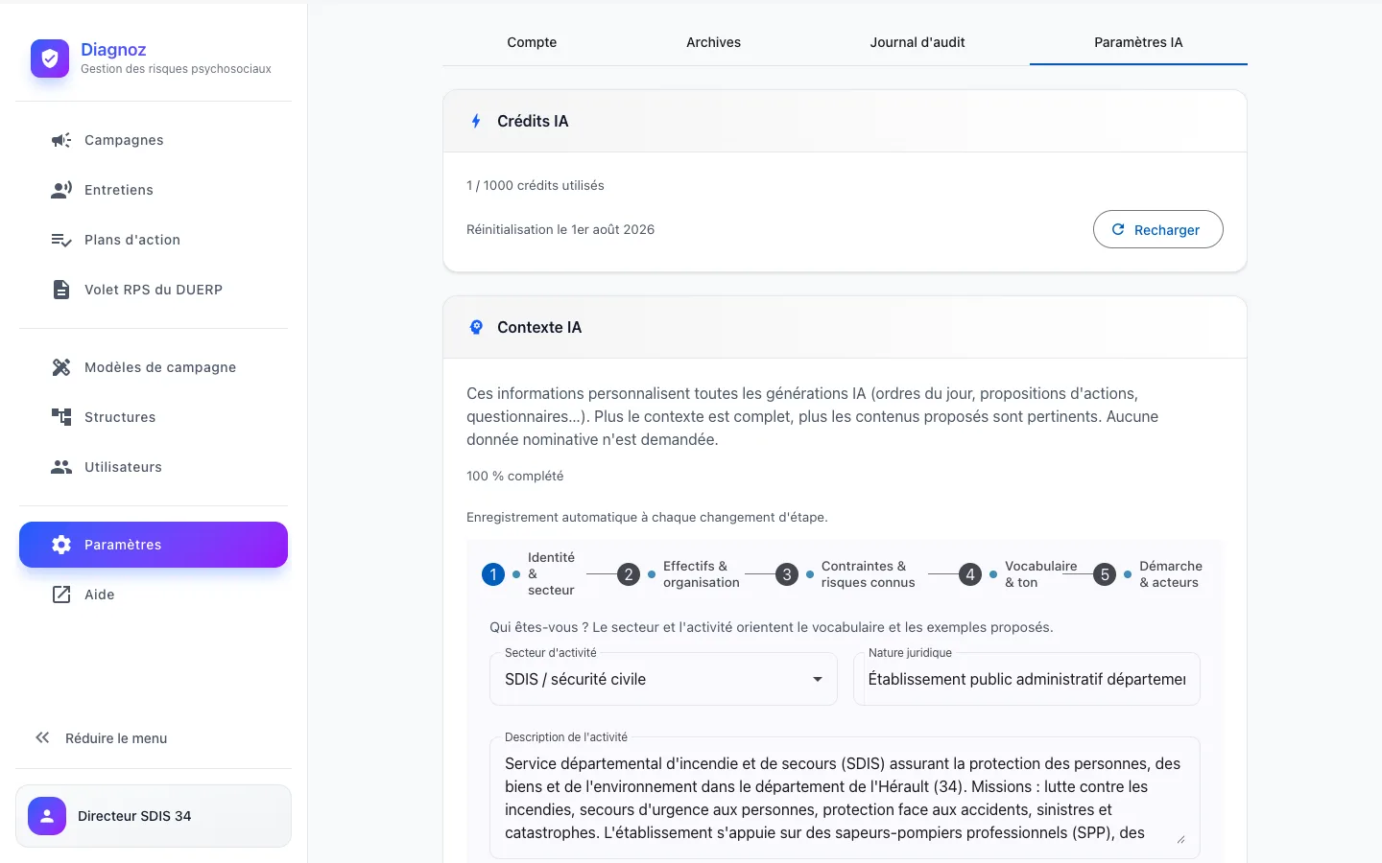Click the Paramètres gear icon
Screen dimensions: 1382x863
[x=61, y=545]
